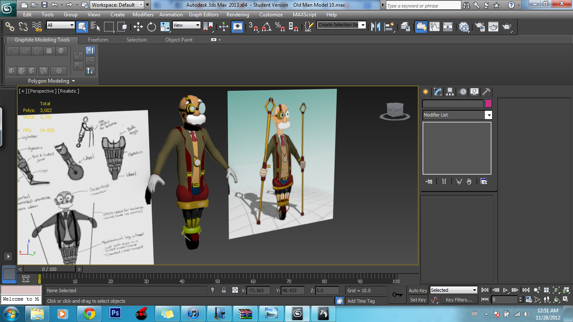
Task: Click the Bind to Space Warp icon
Action: point(37,27)
